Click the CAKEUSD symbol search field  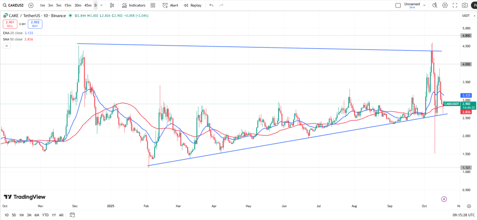[x=15, y=5]
